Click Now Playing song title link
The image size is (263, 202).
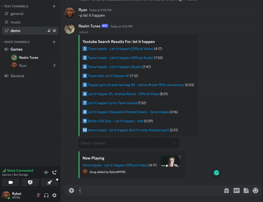[x=115, y=165]
